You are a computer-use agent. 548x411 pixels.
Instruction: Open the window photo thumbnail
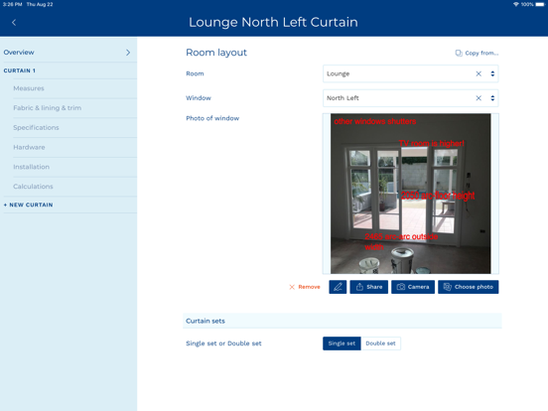(x=411, y=194)
